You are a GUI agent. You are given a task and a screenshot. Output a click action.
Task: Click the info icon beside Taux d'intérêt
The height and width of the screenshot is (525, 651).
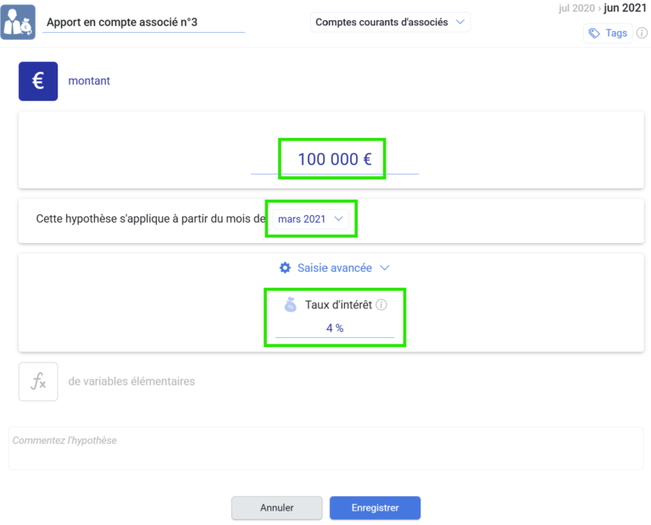(381, 305)
